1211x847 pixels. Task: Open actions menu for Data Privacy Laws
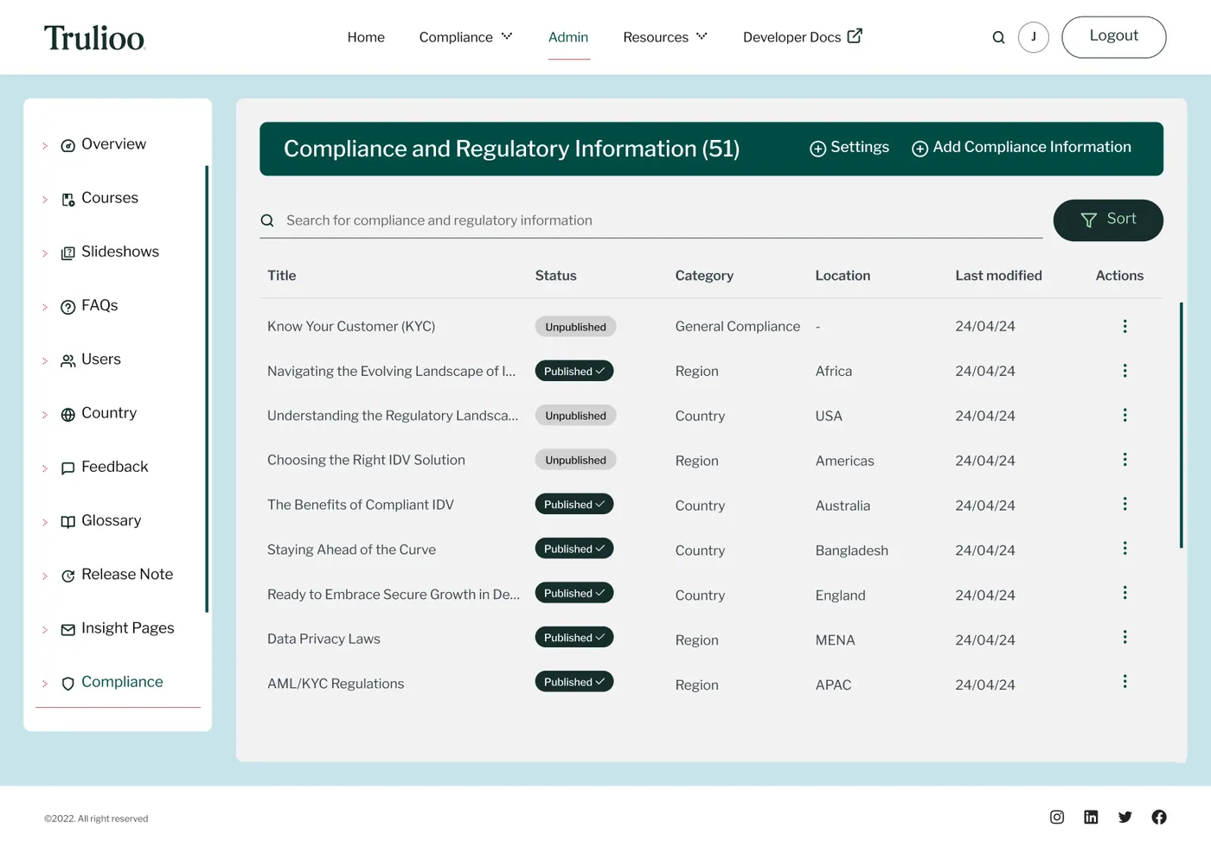click(1124, 638)
